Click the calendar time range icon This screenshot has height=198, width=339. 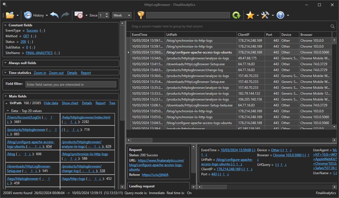(x=79, y=15)
